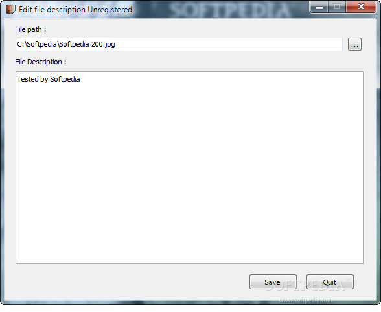Click the 'C:\Softpedia' folder part of path

(37, 44)
